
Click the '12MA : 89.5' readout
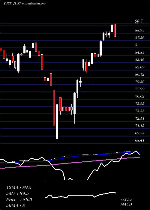tap(19, 187)
